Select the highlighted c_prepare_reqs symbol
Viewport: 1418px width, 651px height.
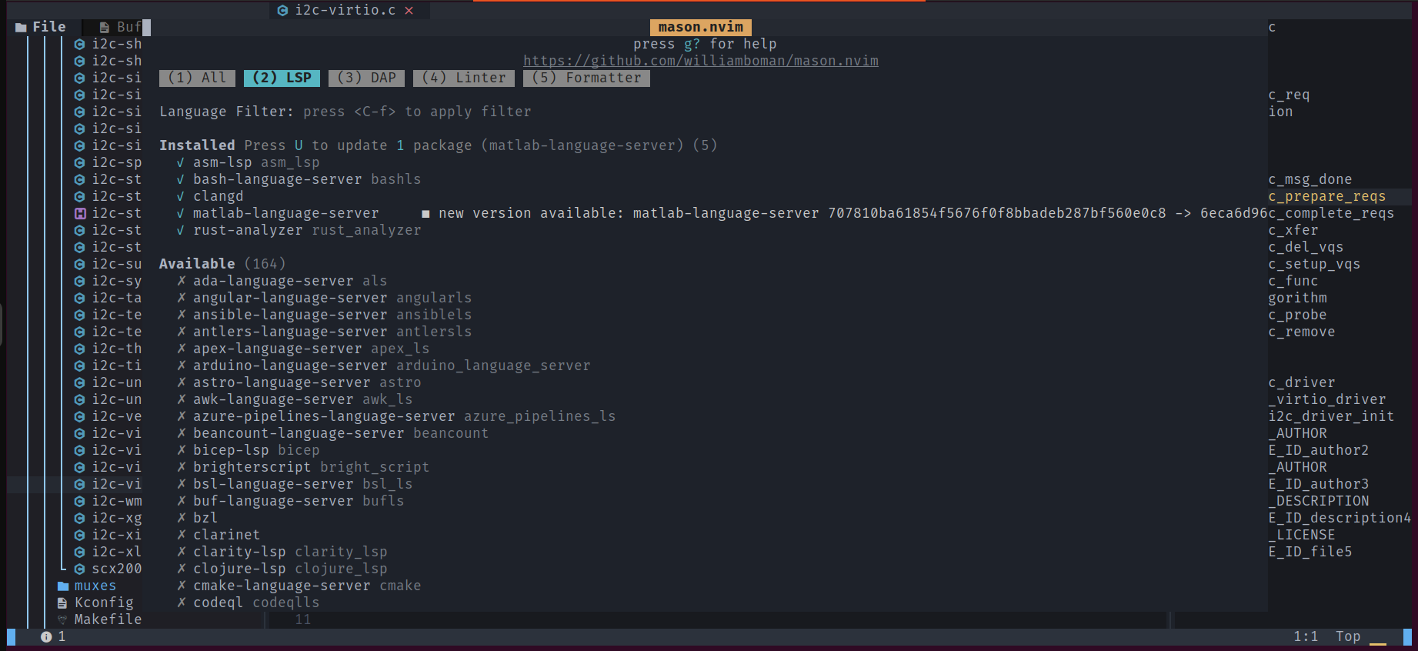(x=1326, y=196)
